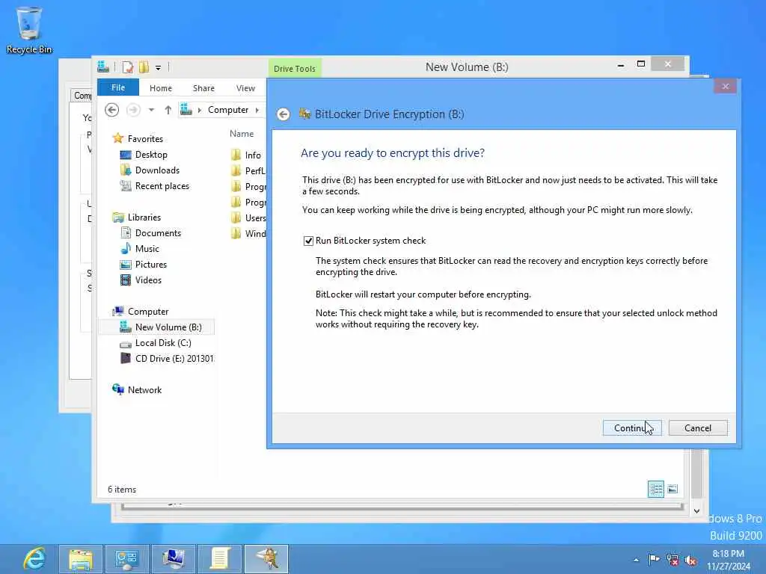Select the Wind folder icon

[236, 233]
